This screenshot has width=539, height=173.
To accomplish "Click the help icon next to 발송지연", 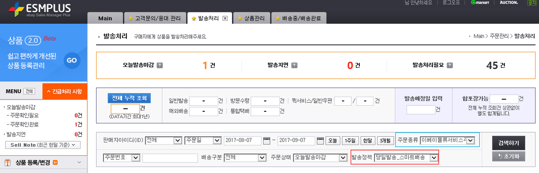I will click(294, 65).
